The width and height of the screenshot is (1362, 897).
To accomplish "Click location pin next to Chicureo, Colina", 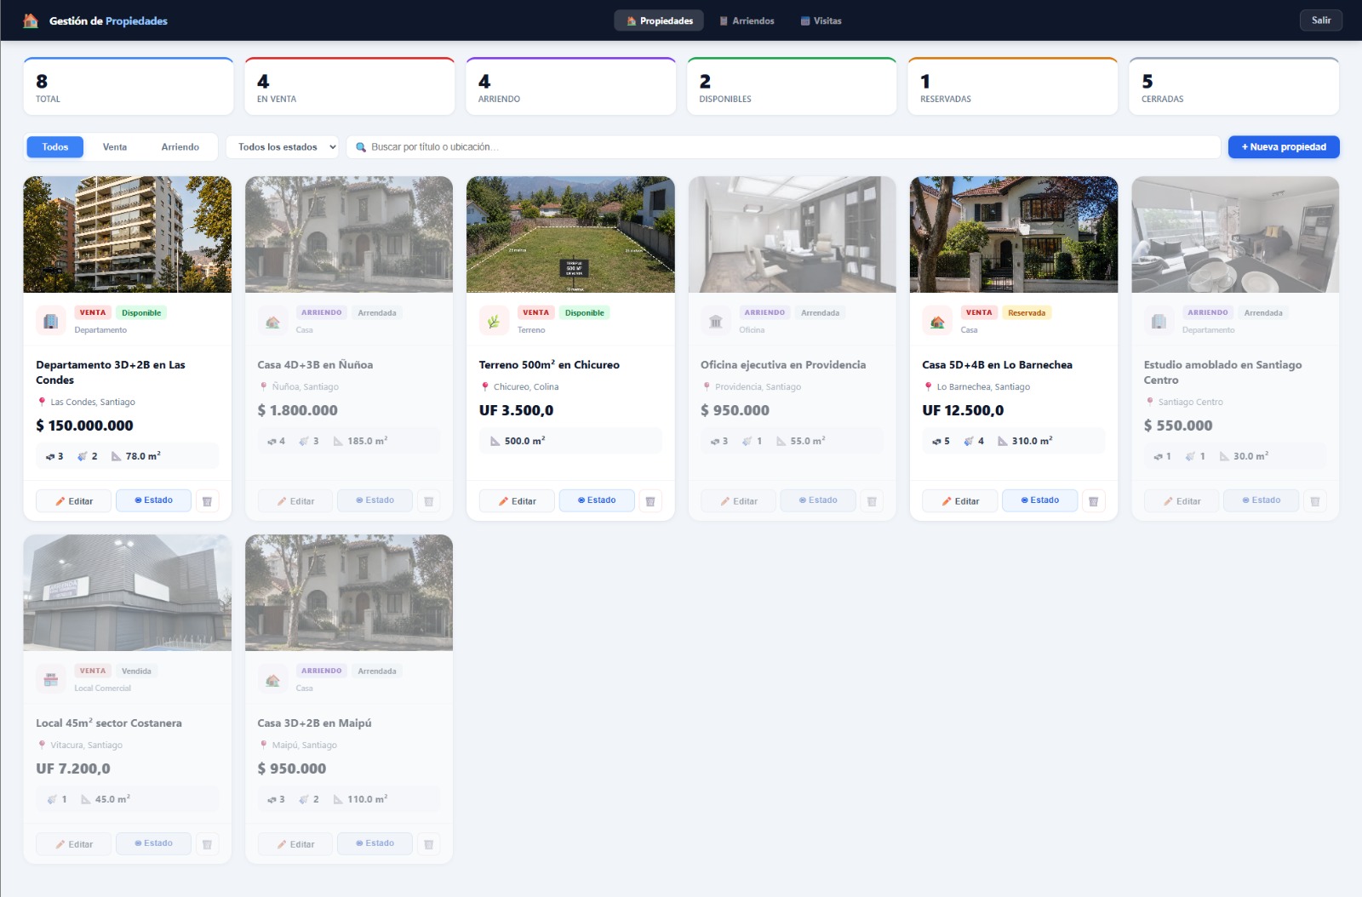I will pos(485,386).
